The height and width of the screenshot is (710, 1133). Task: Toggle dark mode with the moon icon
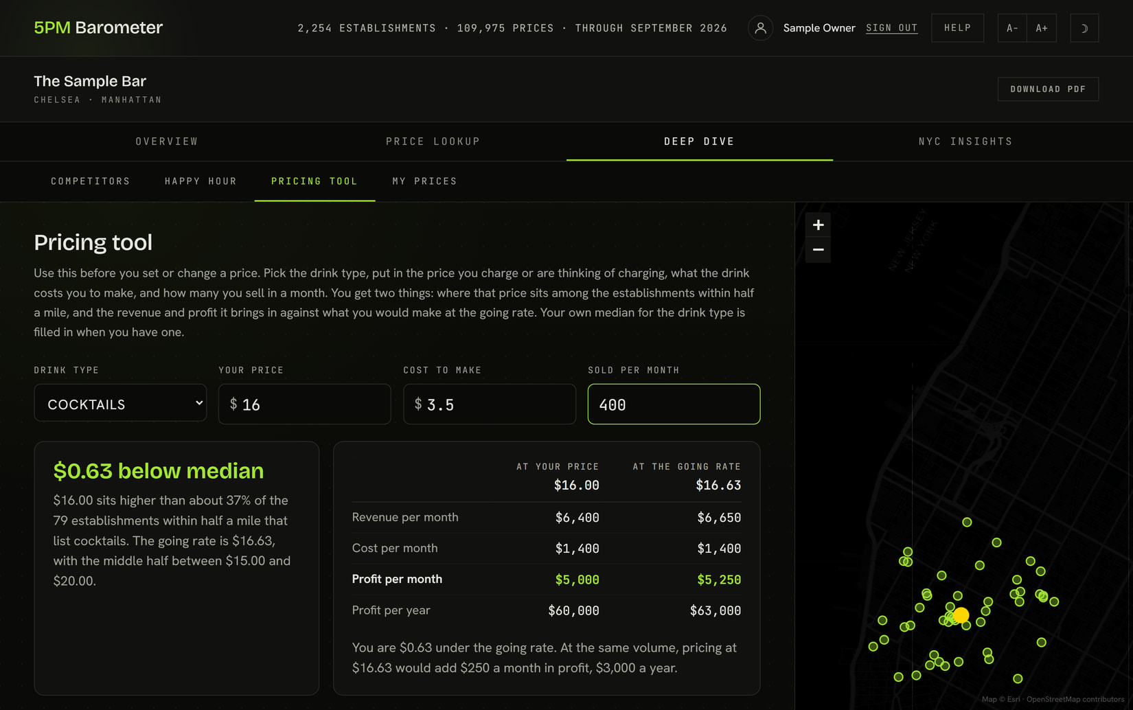pos(1084,28)
